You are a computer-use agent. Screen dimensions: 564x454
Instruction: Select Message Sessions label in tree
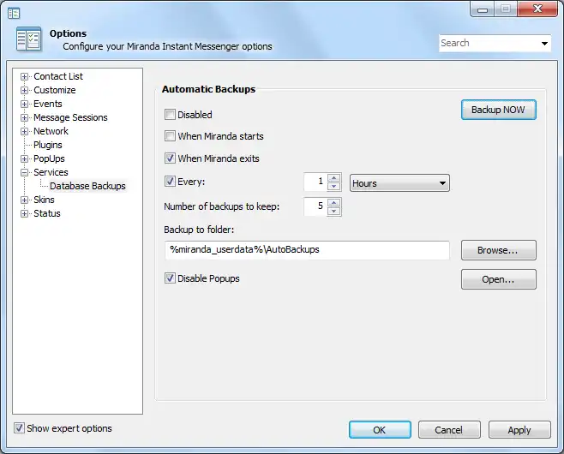tap(70, 117)
